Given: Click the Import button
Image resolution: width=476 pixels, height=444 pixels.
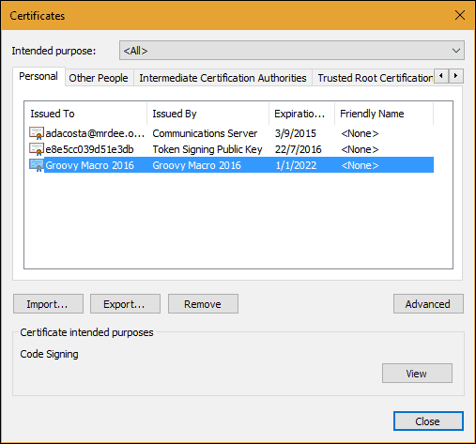Looking at the screenshot, I should coord(48,303).
